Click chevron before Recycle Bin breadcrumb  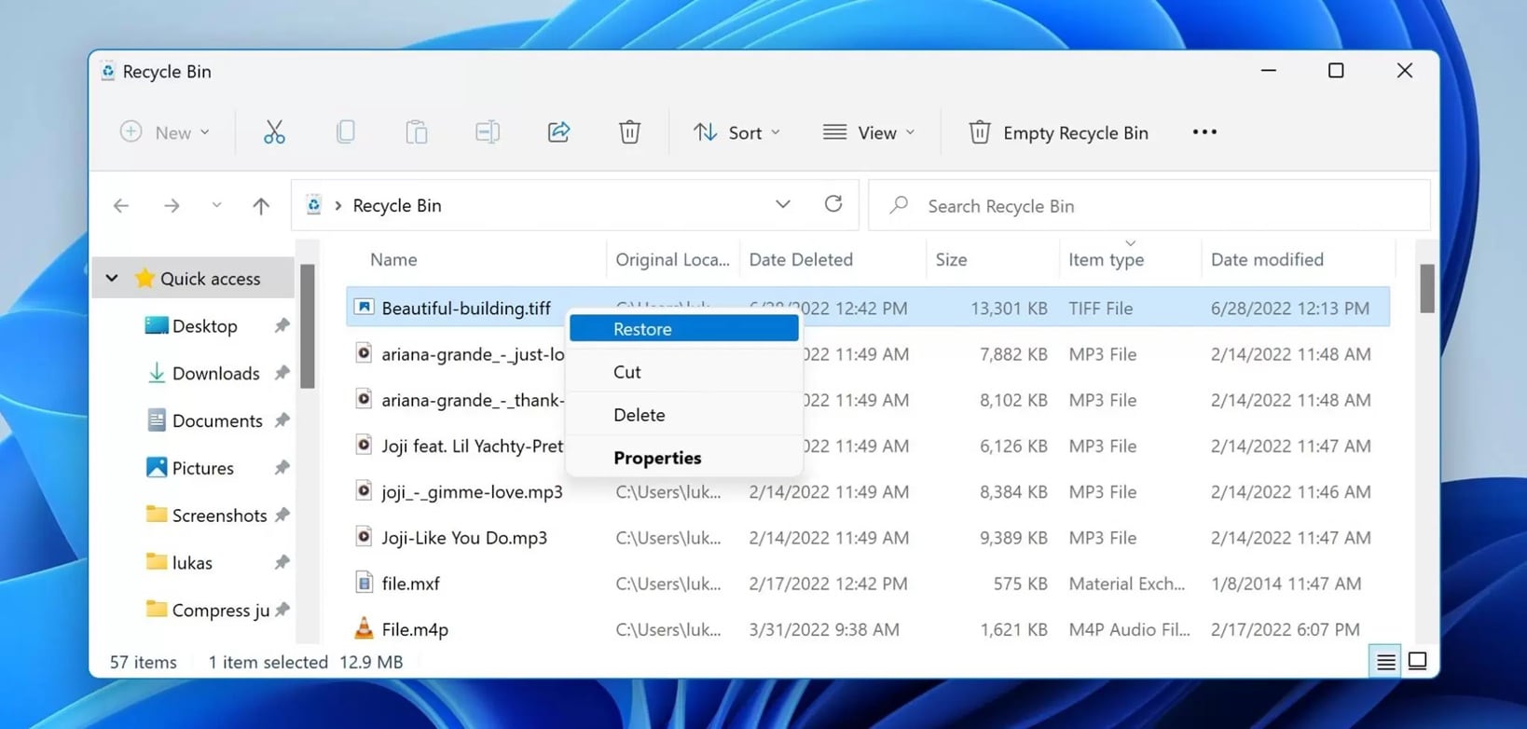(x=337, y=205)
